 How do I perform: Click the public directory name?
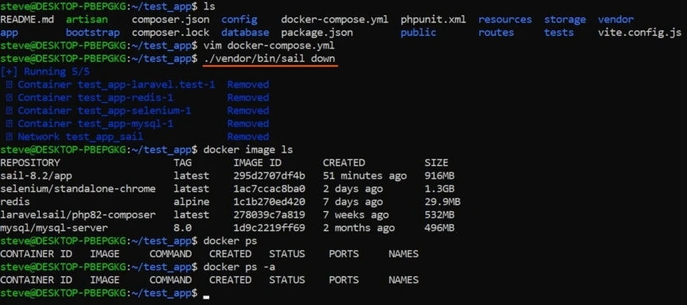coord(418,33)
